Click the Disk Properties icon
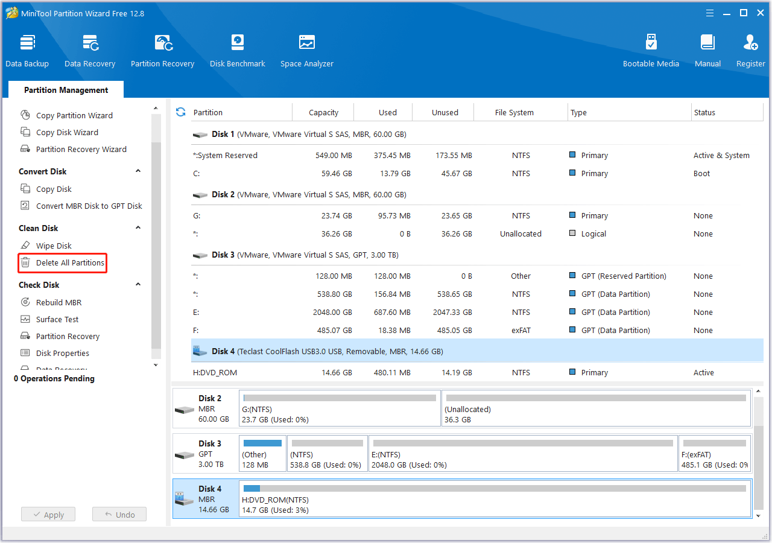772x543 pixels. point(25,352)
